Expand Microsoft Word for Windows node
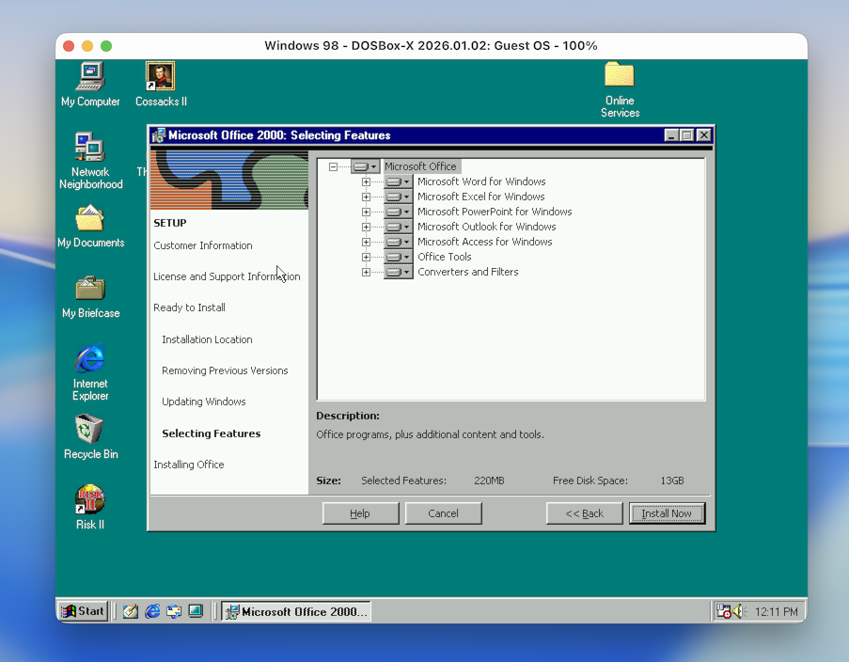This screenshot has height=662, width=849. [366, 182]
